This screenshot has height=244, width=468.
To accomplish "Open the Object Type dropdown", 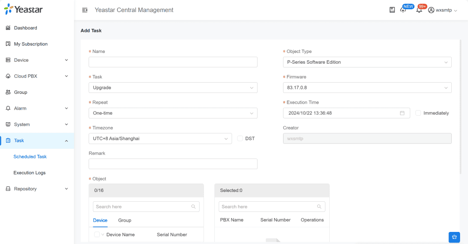I will click(367, 62).
